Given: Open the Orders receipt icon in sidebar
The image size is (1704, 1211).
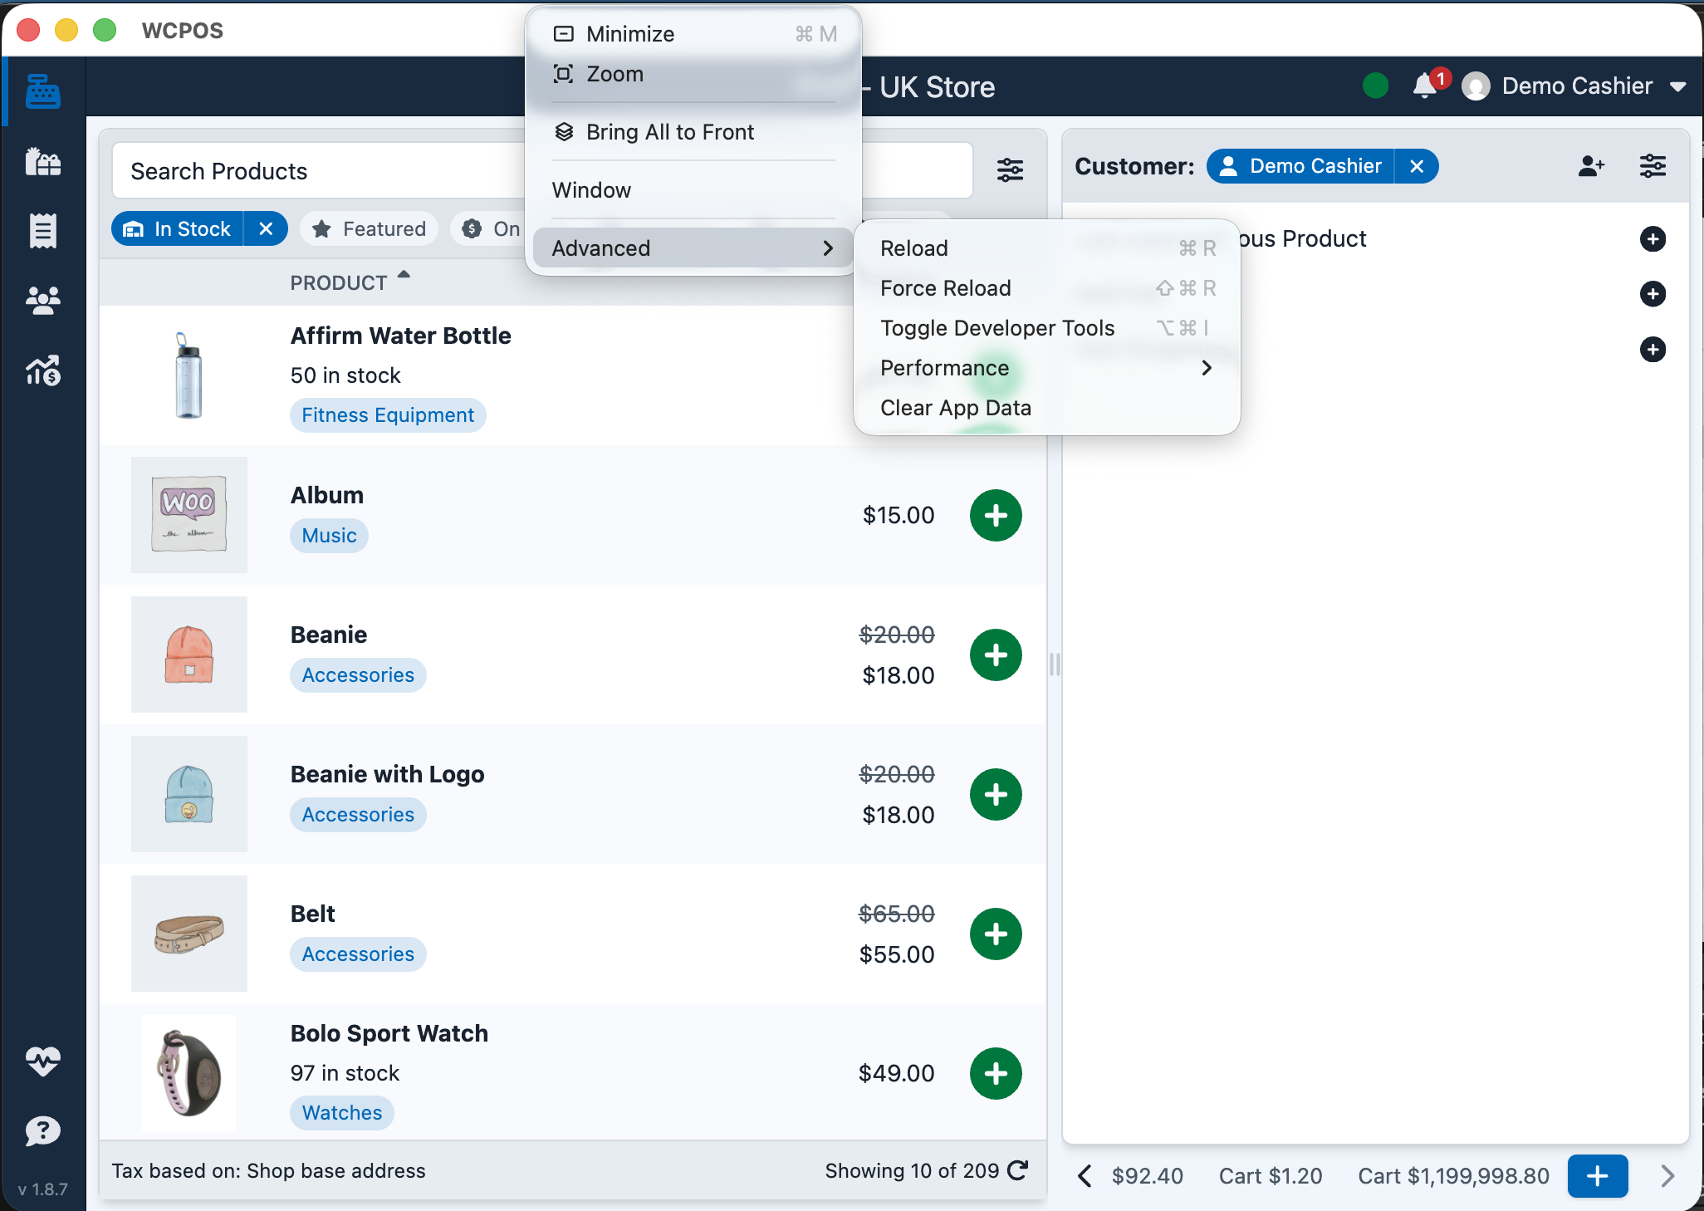Looking at the screenshot, I should pyautogui.click(x=43, y=231).
